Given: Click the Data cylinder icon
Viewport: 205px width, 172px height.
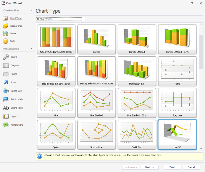Looking at the screenshot, I should click(5, 41).
